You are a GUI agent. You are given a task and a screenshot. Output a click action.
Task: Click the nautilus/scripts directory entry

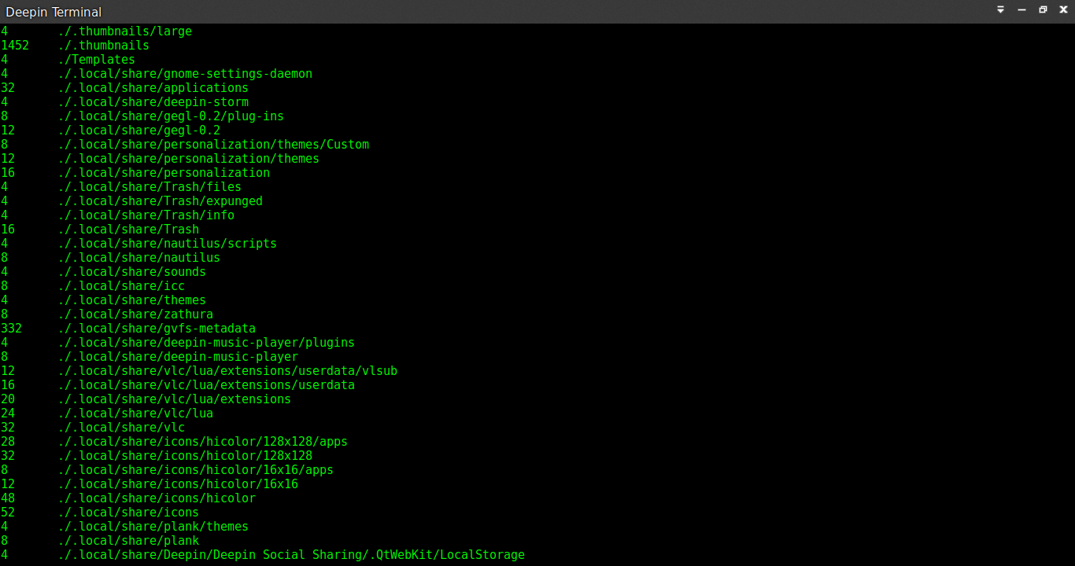click(x=168, y=243)
